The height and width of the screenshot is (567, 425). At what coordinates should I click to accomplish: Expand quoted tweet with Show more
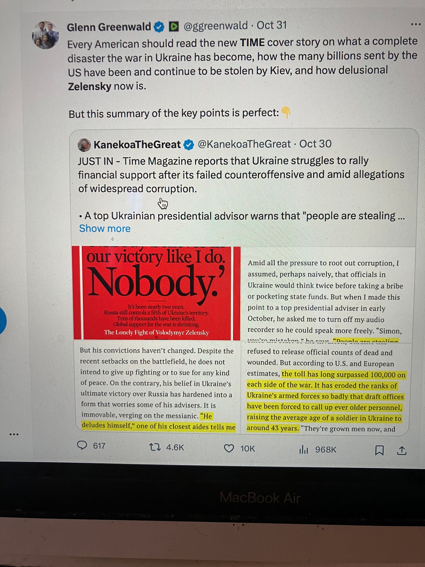point(105,228)
